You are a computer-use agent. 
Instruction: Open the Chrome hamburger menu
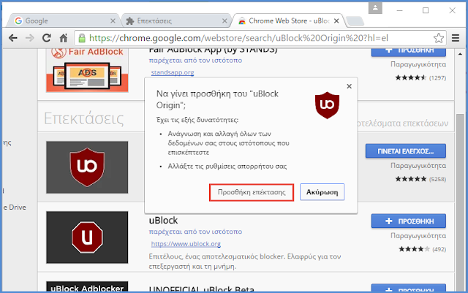(x=456, y=38)
